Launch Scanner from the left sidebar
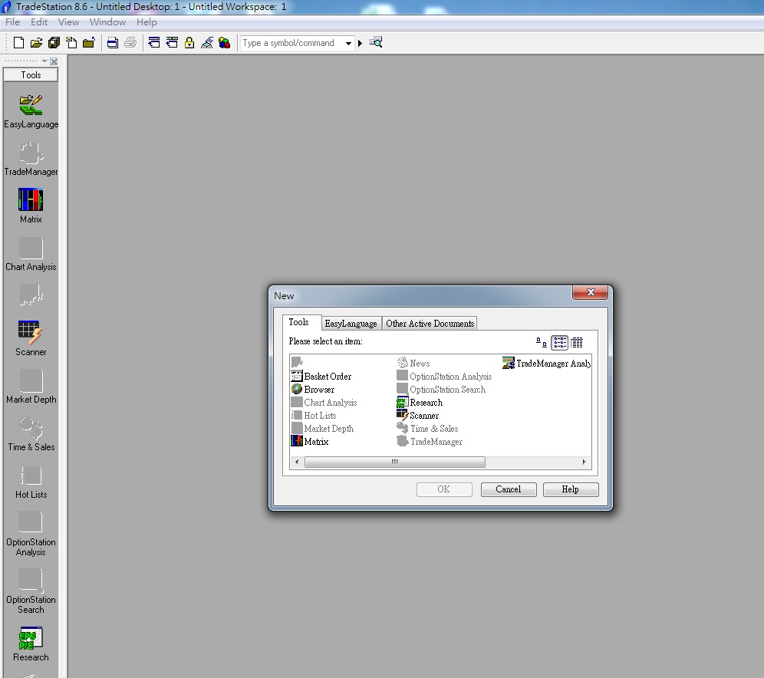This screenshot has width=764, height=678. (31, 338)
